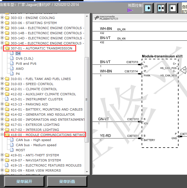Click the 303-06 Starting System folder icon

point(7,23)
